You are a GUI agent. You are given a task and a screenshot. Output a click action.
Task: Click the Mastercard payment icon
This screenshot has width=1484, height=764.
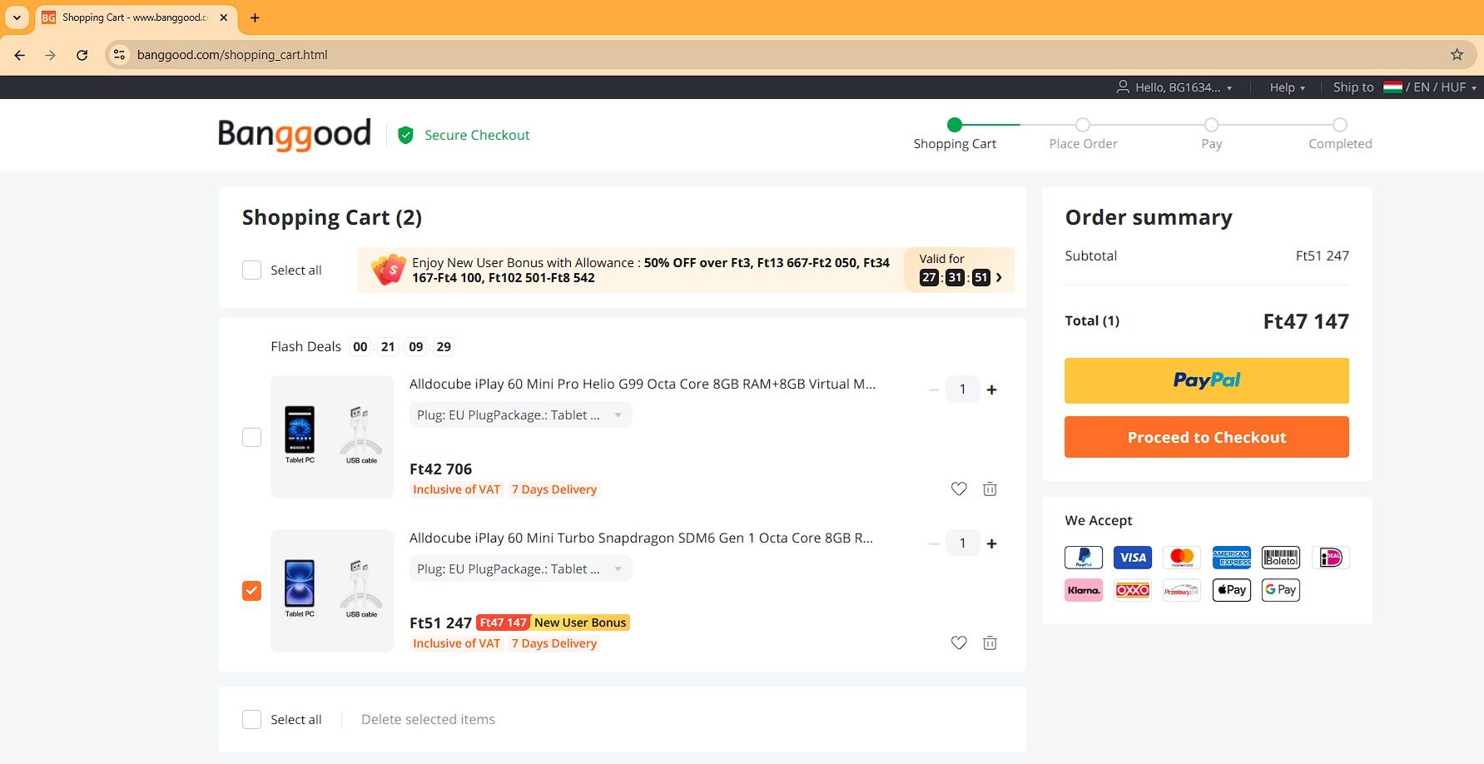click(1182, 558)
